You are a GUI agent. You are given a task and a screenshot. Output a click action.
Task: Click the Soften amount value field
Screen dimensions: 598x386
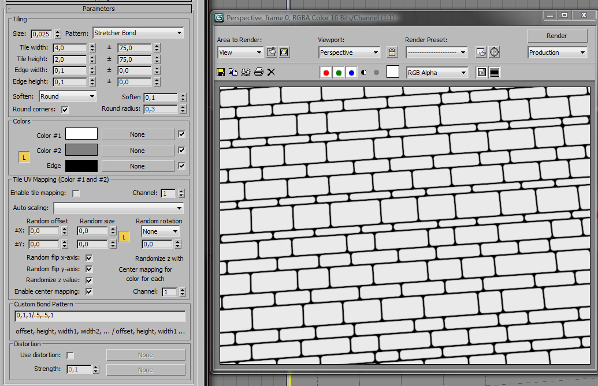(x=161, y=98)
